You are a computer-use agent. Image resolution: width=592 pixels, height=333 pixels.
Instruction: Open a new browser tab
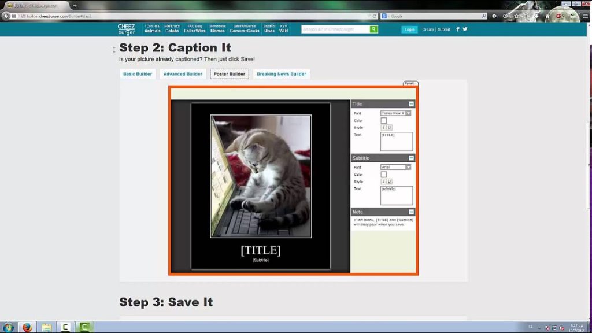(75, 5)
